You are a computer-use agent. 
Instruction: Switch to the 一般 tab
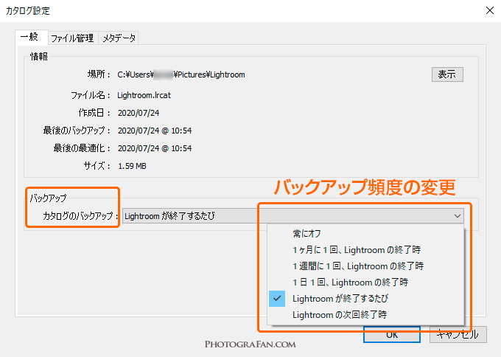click(x=32, y=37)
